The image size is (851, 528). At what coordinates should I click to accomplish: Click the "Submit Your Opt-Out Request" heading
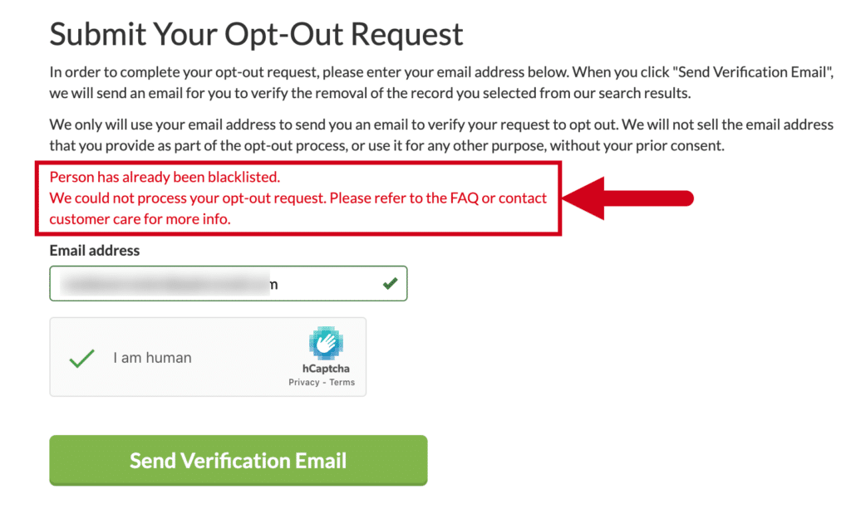pos(256,33)
